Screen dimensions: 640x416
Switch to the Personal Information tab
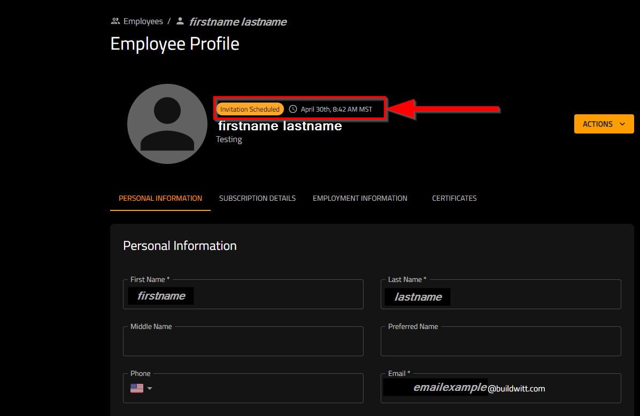[x=160, y=198]
